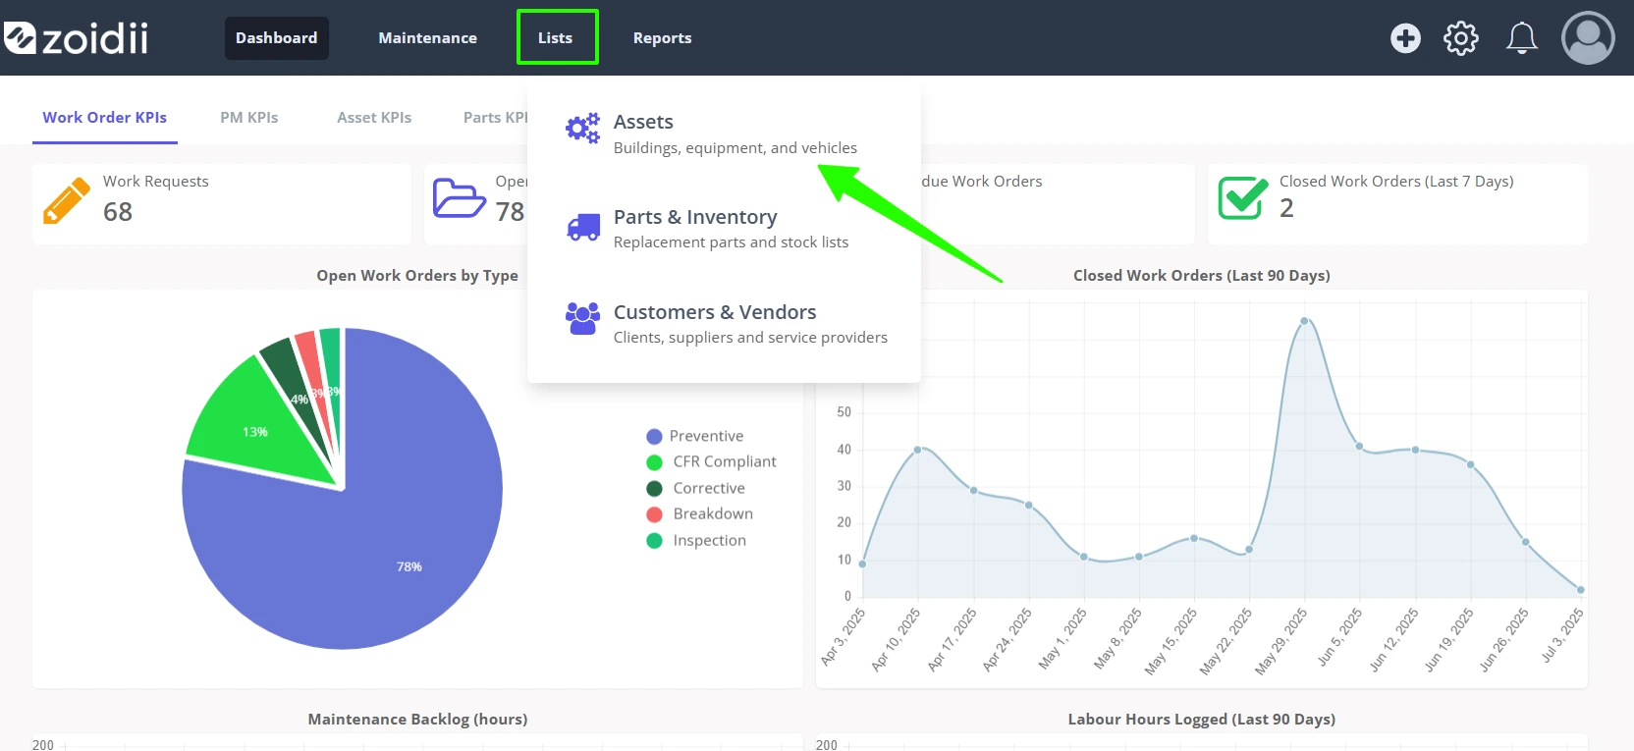Collapse the Lists dropdown menu
This screenshot has height=751, width=1634.
coord(557,37)
